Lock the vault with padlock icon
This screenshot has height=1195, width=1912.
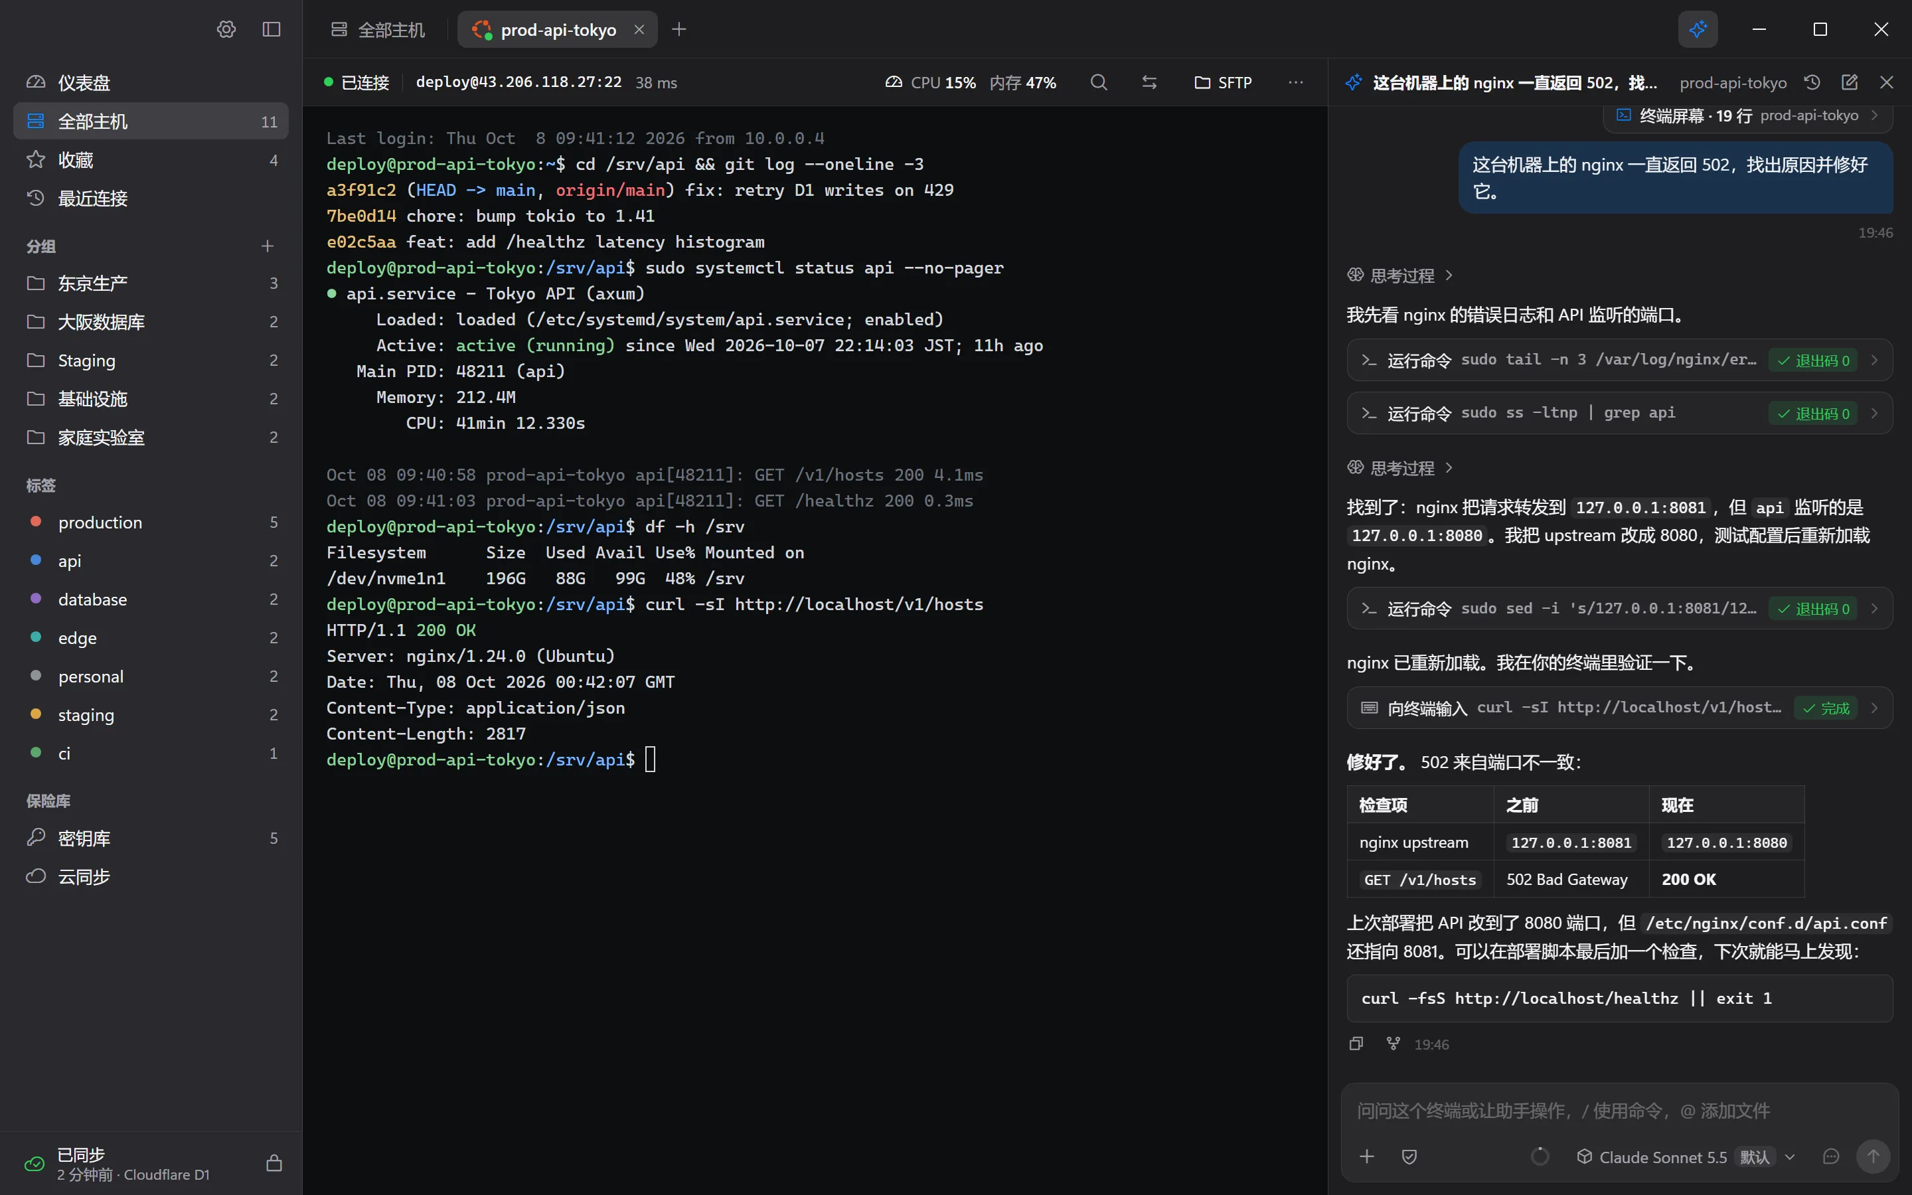coord(274,1162)
